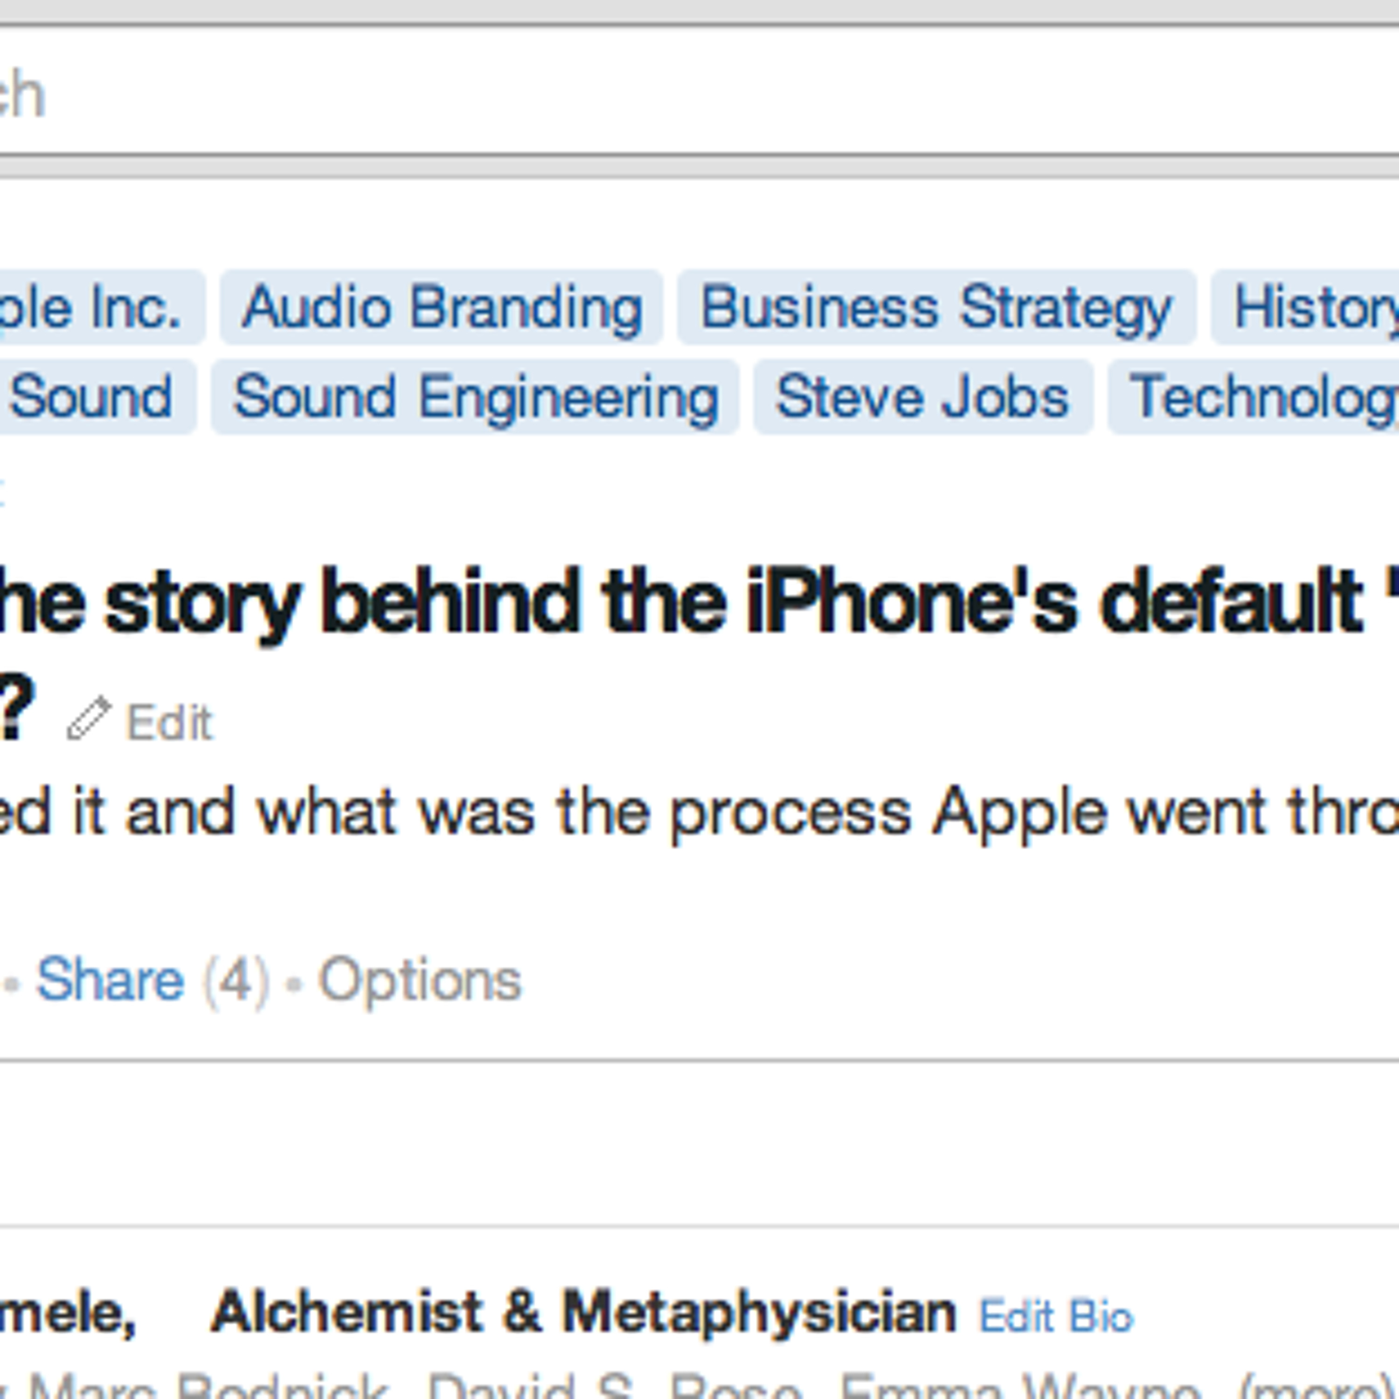Open the Audio Branding topic tag
Image resolution: width=1399 pixels, height=1399 pixels.
[442, 308]
